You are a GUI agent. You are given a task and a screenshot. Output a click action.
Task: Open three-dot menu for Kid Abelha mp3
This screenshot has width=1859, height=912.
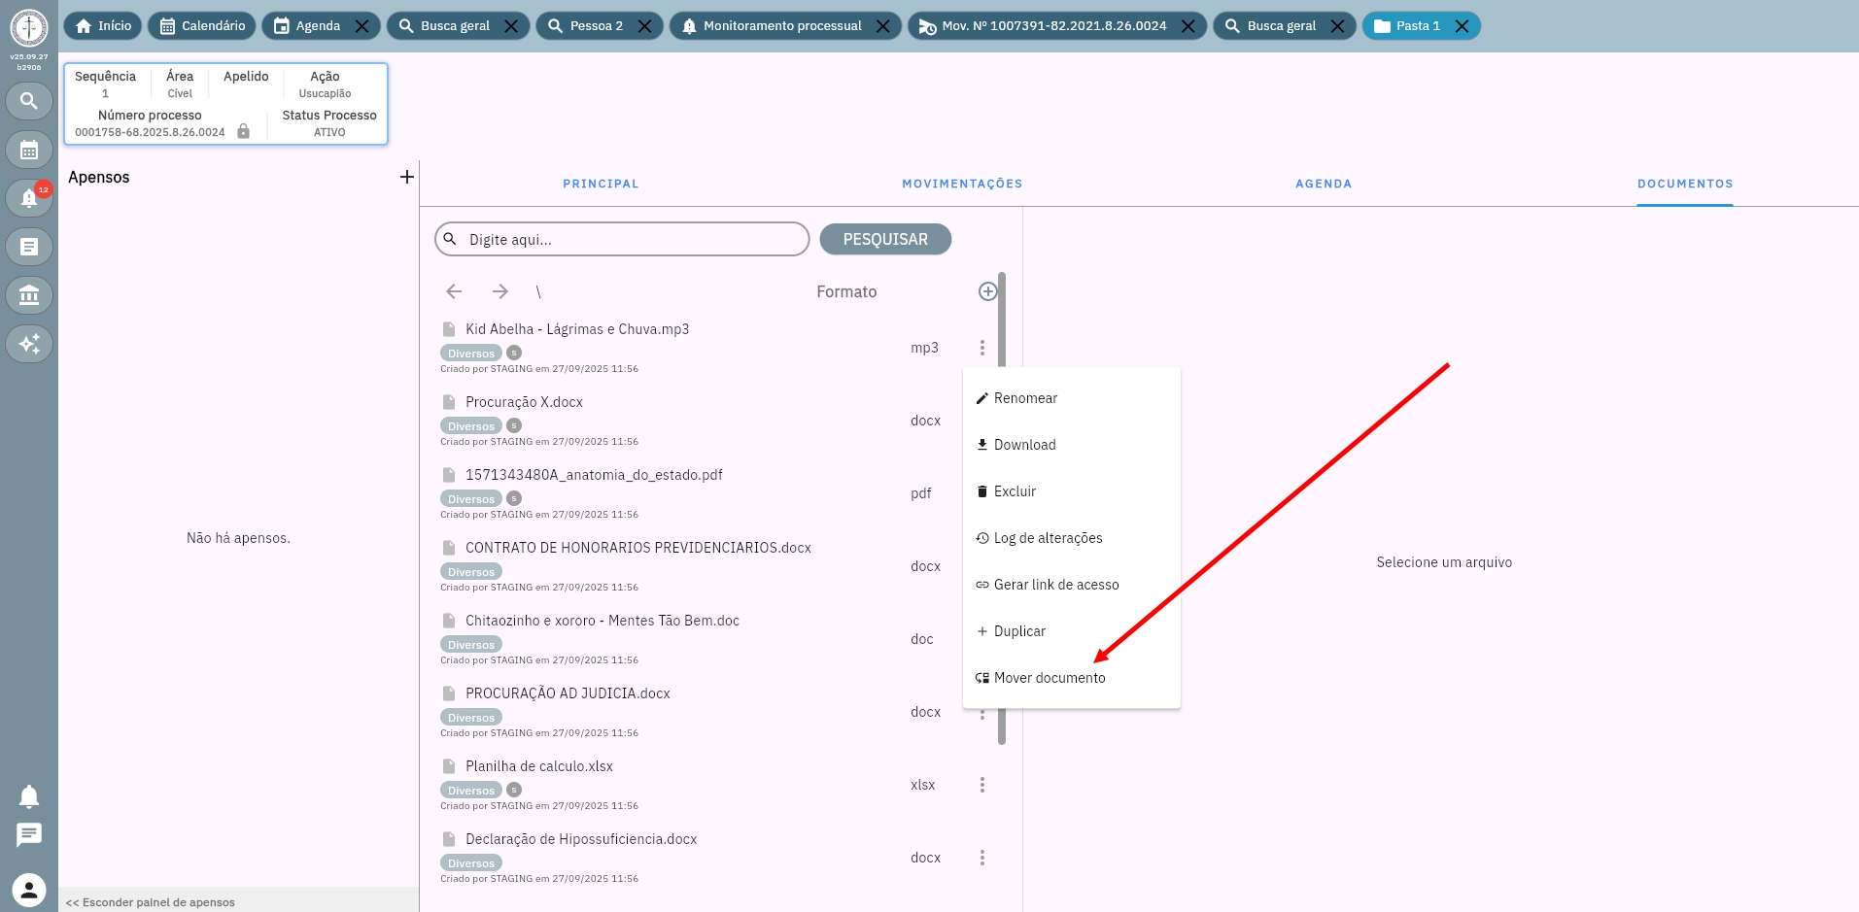pyautogui.click(x=981, y=348)
